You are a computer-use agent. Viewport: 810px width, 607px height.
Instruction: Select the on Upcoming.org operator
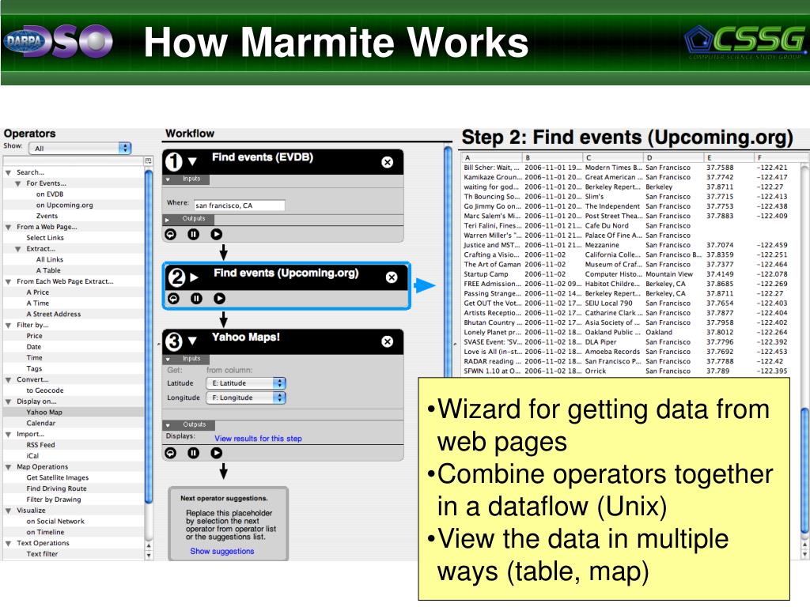(x=65, y=205)
